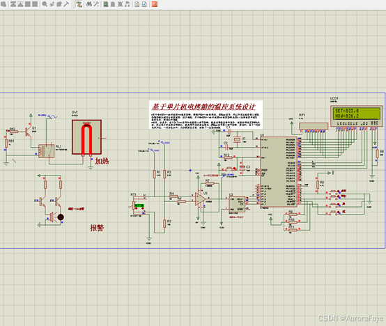Select the red OV1 heater component
Viewport: 386px width, 326px height.
tap(86, 137)
